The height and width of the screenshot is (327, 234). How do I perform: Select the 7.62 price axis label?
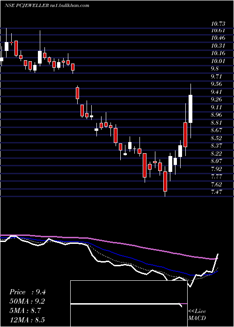[217, 184]
